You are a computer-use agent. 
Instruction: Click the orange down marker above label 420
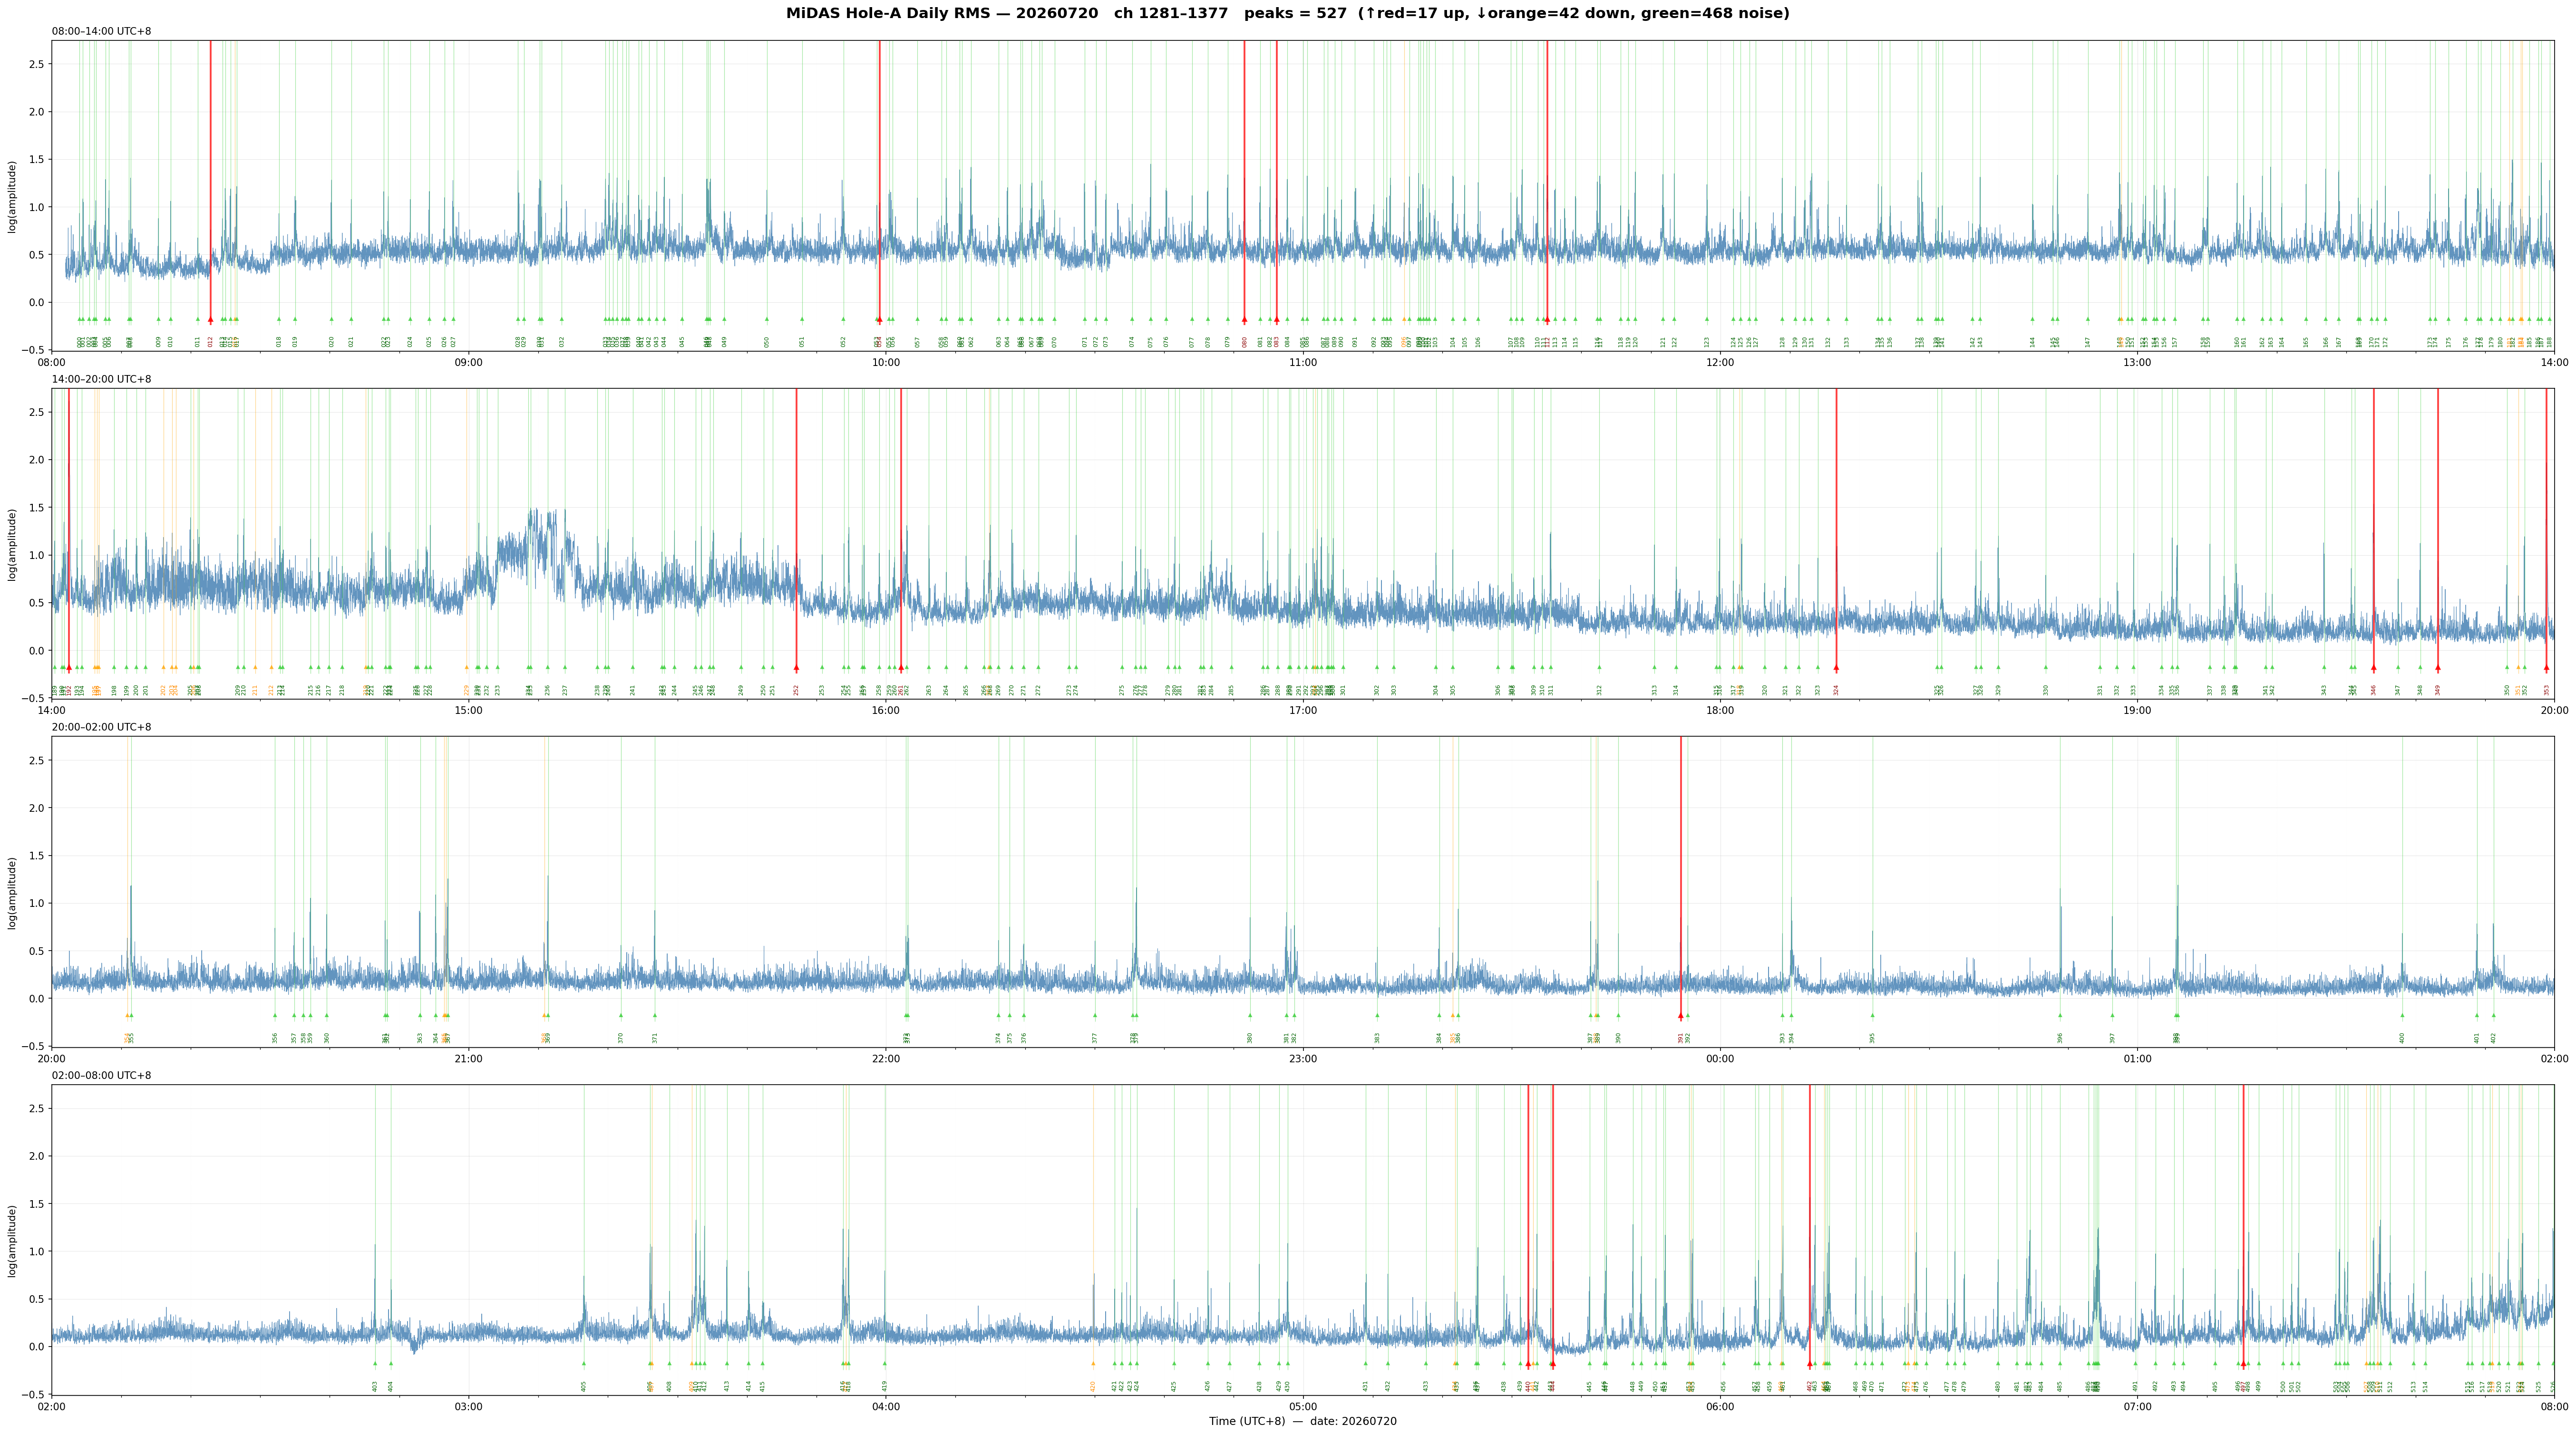pos(1093,1363)
